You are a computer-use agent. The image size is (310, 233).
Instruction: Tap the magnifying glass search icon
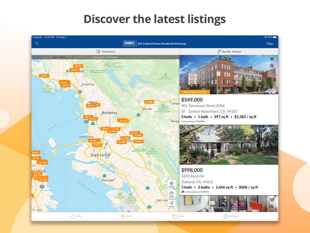point(37,43)
